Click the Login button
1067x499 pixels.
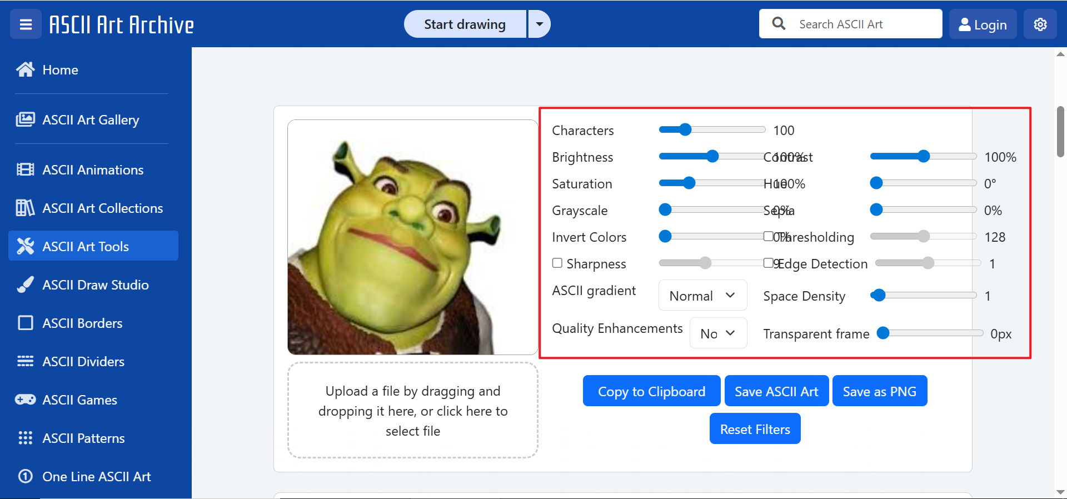(983, 24)
